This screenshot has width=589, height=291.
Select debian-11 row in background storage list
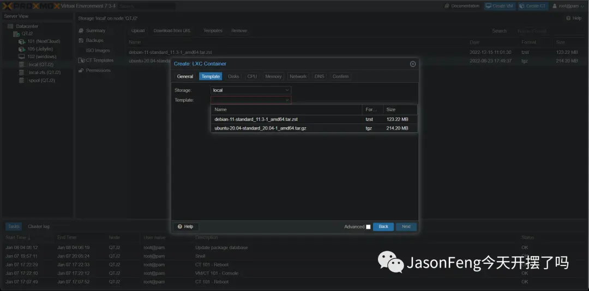(356, 52)
